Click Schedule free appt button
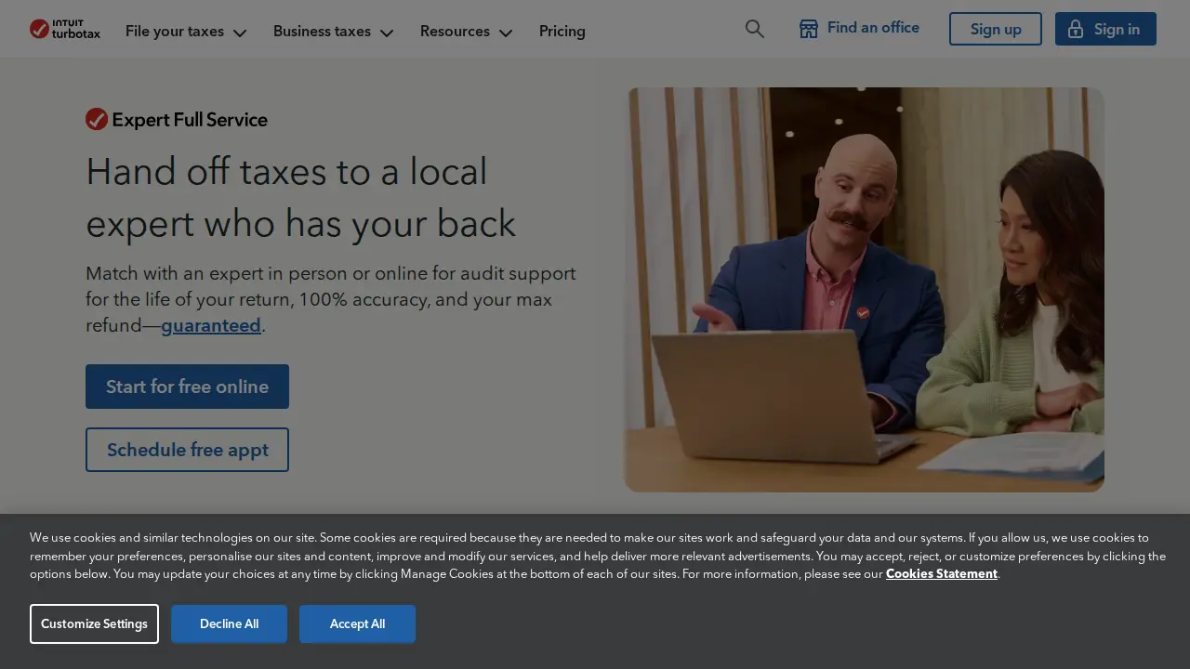This screenshot has width=1190, height=669. (187, 450)
